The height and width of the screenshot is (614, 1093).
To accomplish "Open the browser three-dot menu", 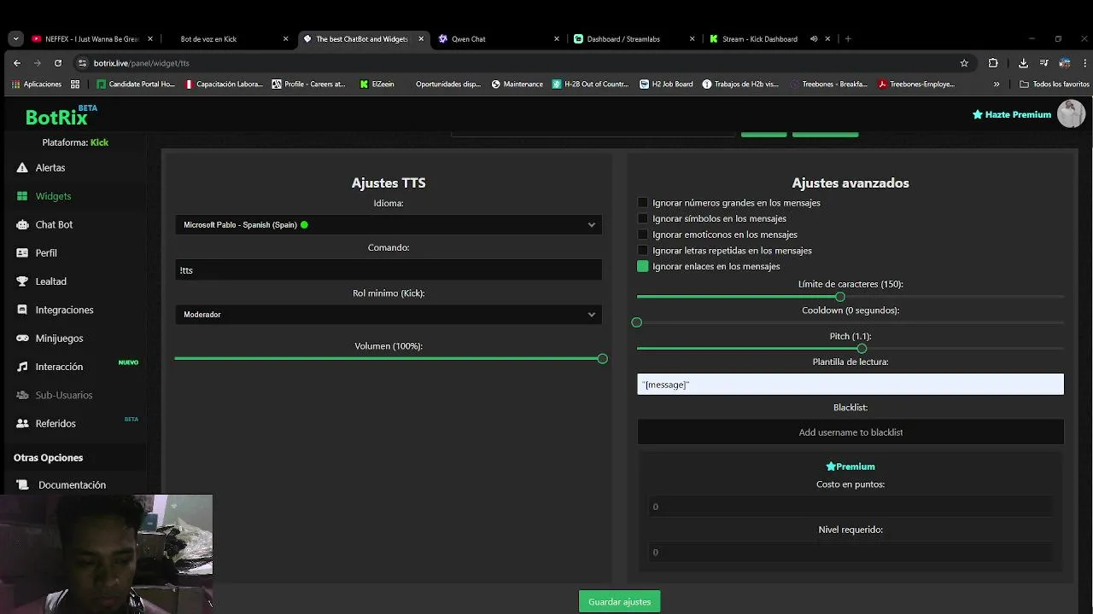I will point(1085,63).
